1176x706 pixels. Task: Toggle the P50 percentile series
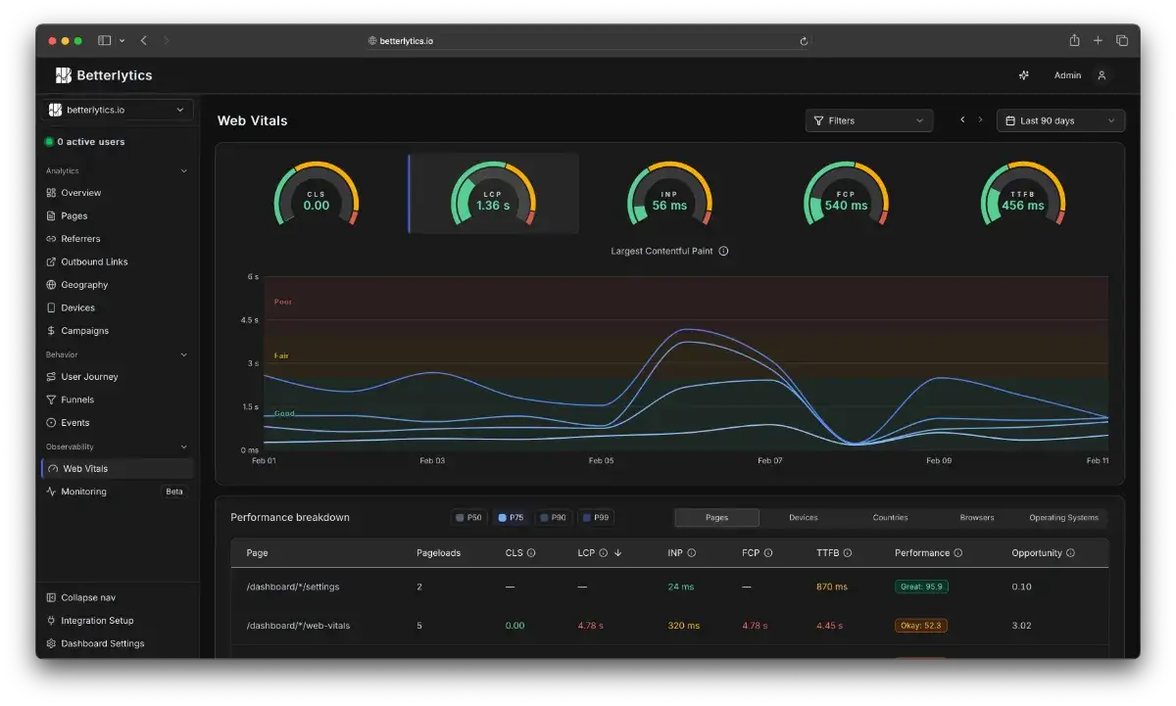(x=469, y=517)
